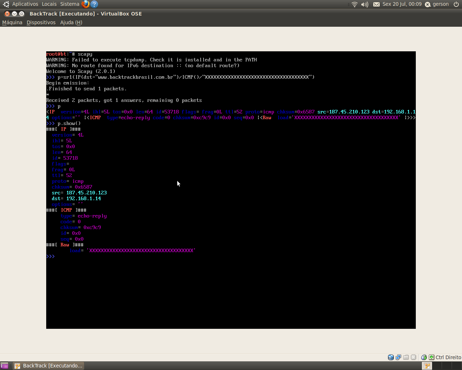Screen dimensions: 462x370
Task: Click the 'Finished to send 1 packets.' line
Action: point(87,89)
